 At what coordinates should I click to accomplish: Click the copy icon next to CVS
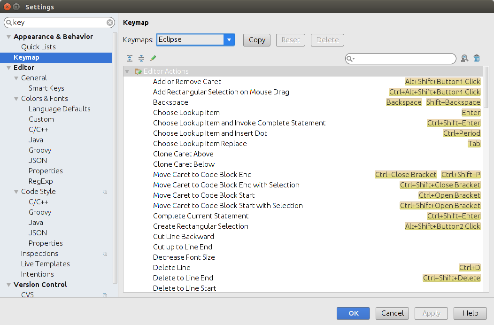pyautogui.click(x=105, y=295)
